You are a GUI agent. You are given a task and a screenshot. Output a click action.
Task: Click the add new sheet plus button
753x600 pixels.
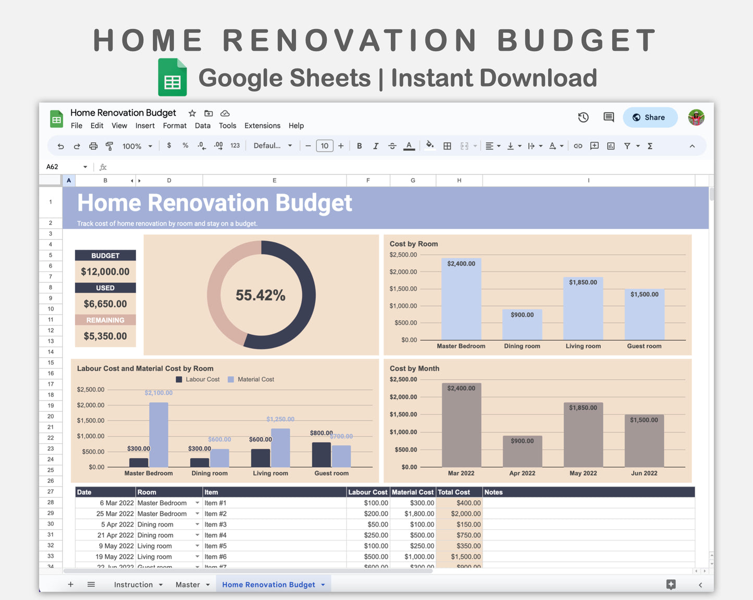coord(70,585)
